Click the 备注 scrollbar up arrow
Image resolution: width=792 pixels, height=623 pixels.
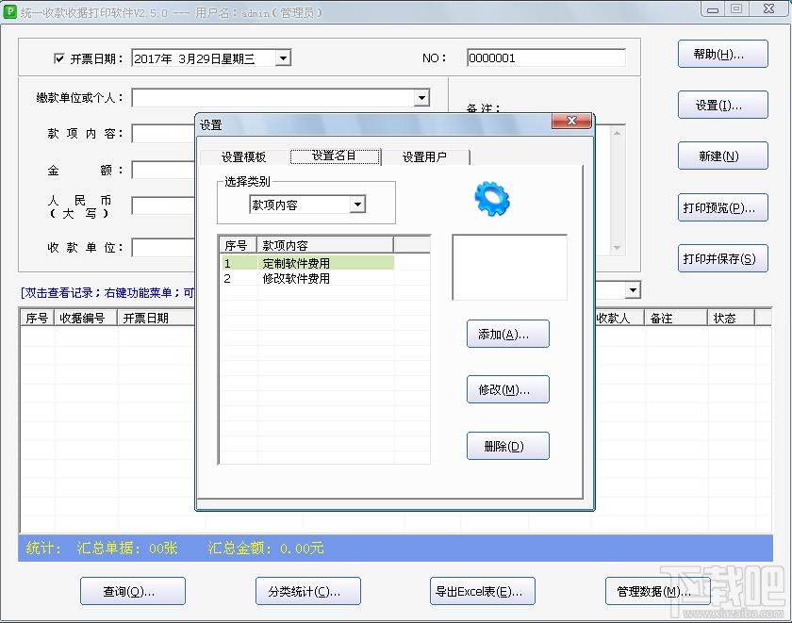(617, 133)
